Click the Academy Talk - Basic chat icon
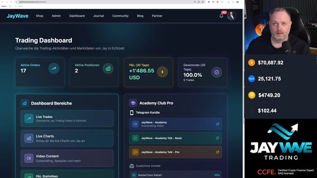The width and height of the screenshot is (317, 178). click(135, 138)
